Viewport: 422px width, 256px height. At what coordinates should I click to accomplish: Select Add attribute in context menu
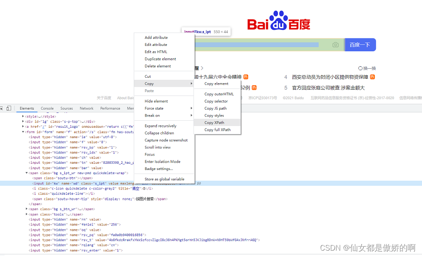pos(164,38)
